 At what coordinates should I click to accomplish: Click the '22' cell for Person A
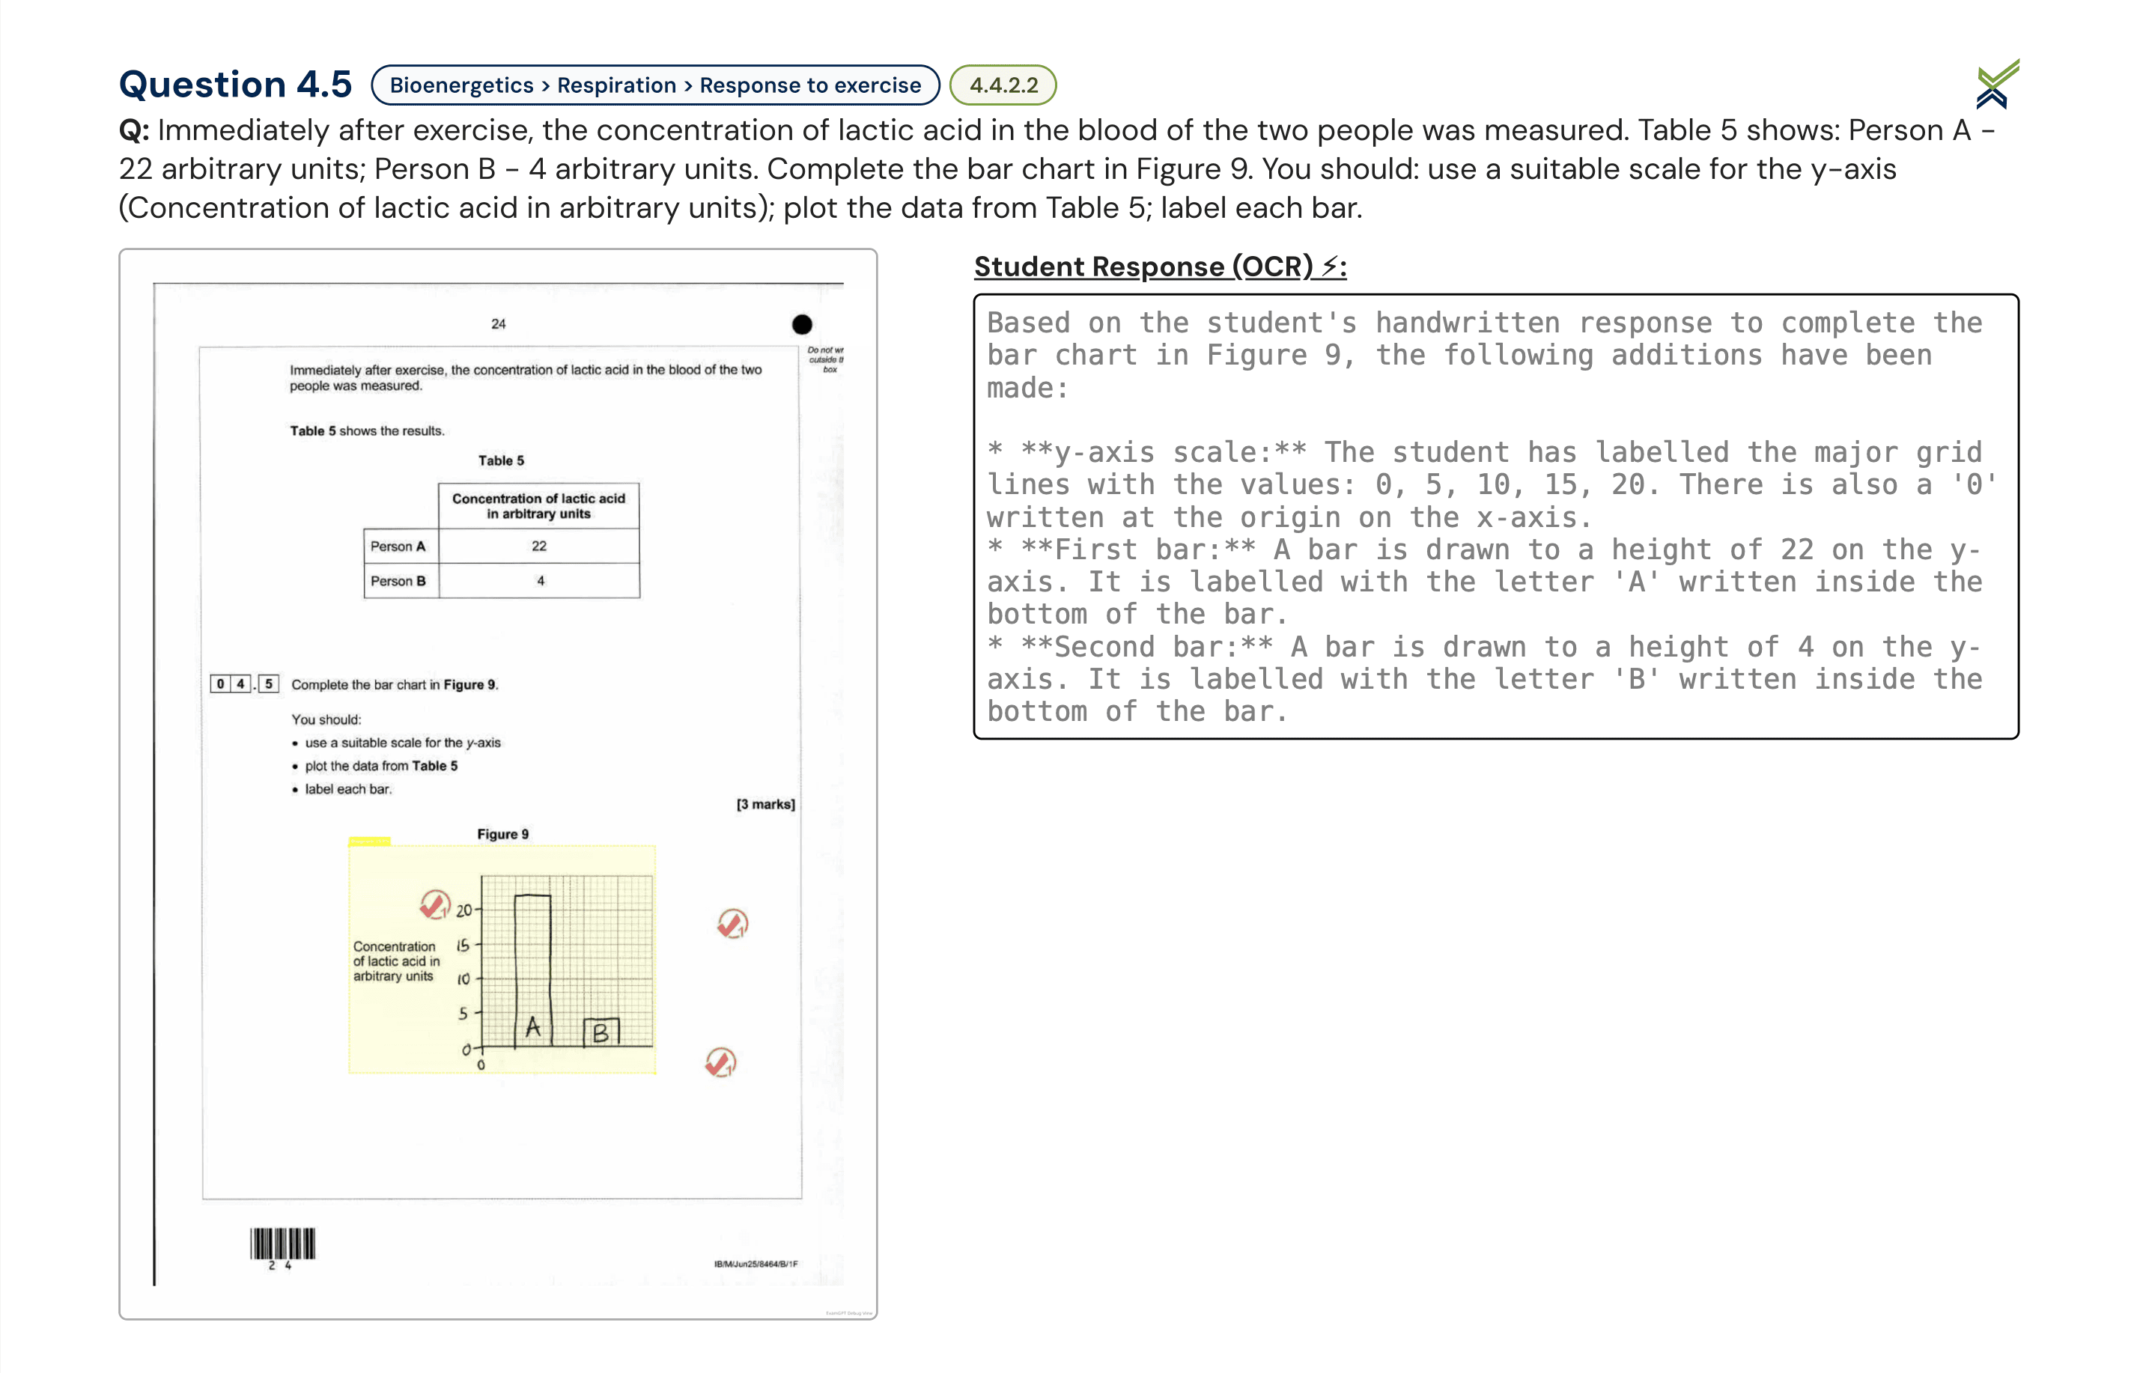538,546
